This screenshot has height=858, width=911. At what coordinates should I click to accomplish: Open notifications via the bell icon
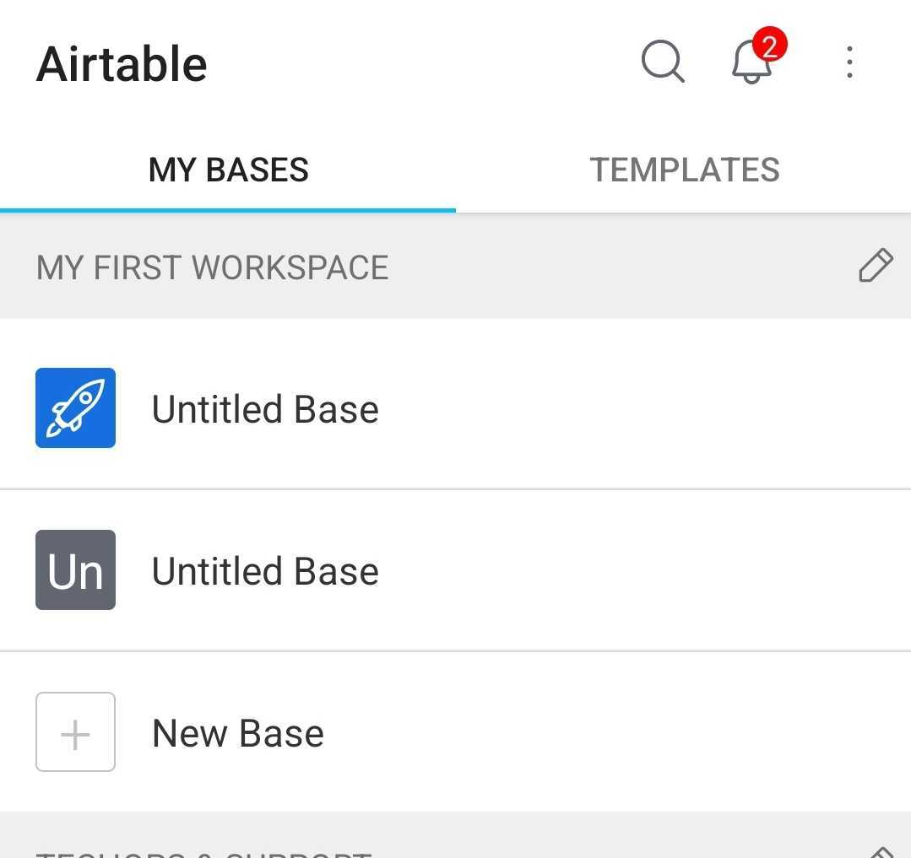click(751, 62)
